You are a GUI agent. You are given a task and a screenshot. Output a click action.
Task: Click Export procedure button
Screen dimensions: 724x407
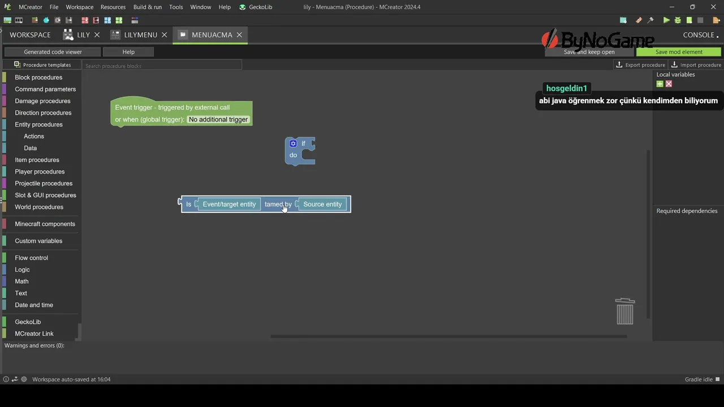tap(640, 65)
